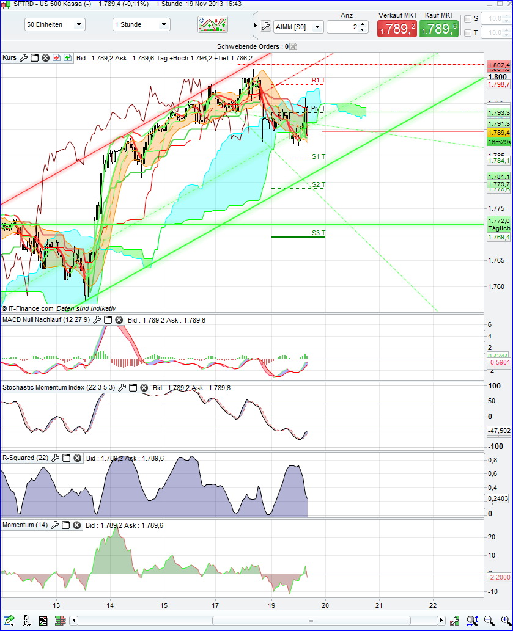Screen dimensions: 513x631
Task: Enable the T checkbox in the order area
Action: 468,34
